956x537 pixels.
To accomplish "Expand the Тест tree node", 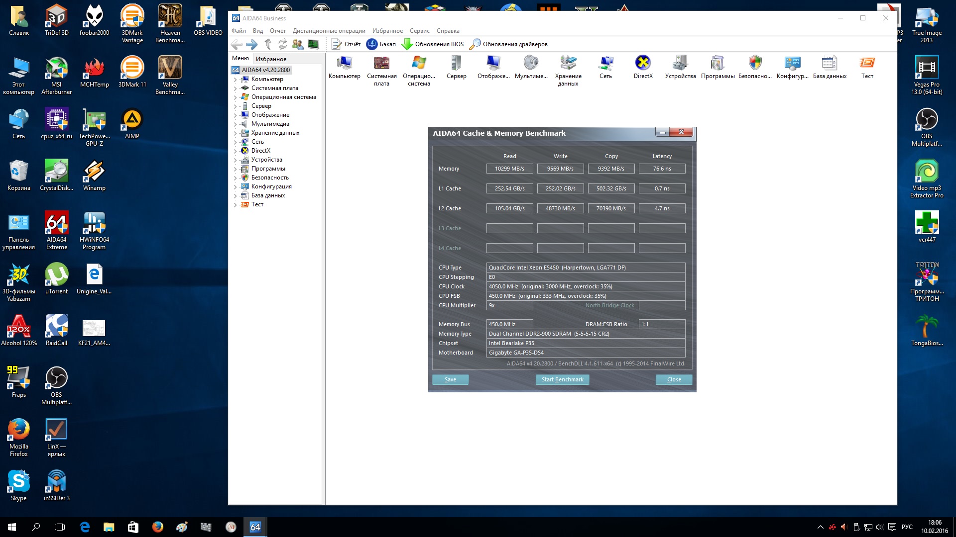I will tap(236, 205).
